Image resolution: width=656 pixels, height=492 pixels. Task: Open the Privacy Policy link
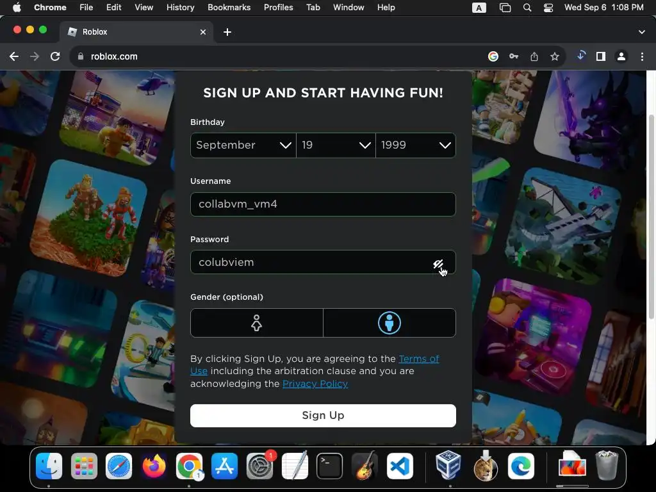(315, 384)
